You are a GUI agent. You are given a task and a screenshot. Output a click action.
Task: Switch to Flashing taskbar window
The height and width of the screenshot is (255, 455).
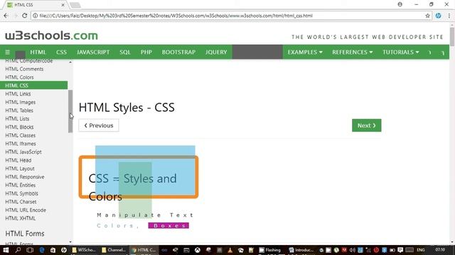pos(270,250)
